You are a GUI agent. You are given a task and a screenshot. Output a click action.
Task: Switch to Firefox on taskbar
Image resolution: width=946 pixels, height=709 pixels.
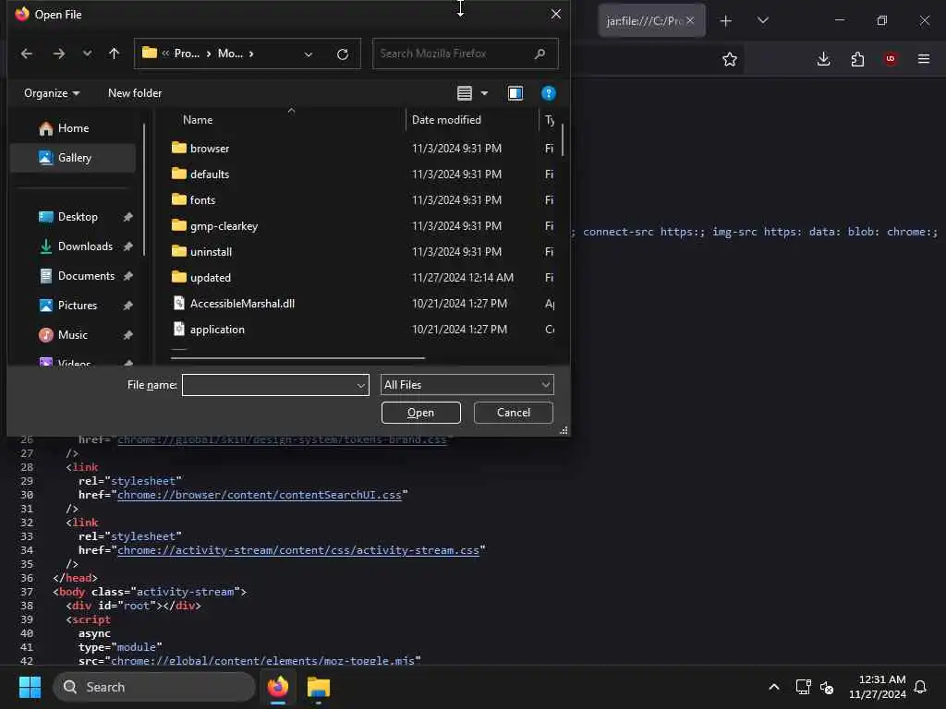[278, 687]
